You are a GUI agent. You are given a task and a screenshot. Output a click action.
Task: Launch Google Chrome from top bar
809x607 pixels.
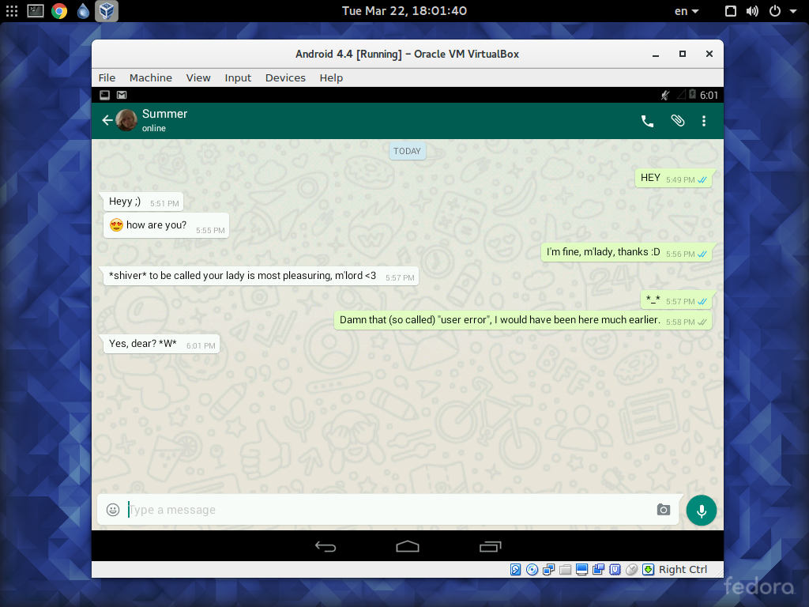click(x=59, y=11)
